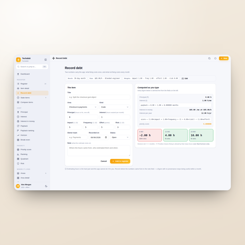Image resolution: width=245 pixels, height=245 pixels.
Task: Open the Kind dropdown
Action: (115, 107)
